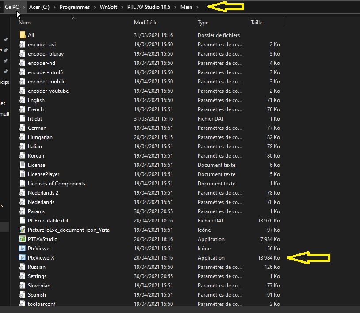Select the PTEAVStudio application icon
Image resolution: width=360 pixels, height=313 pixels.
pos(22,239)
